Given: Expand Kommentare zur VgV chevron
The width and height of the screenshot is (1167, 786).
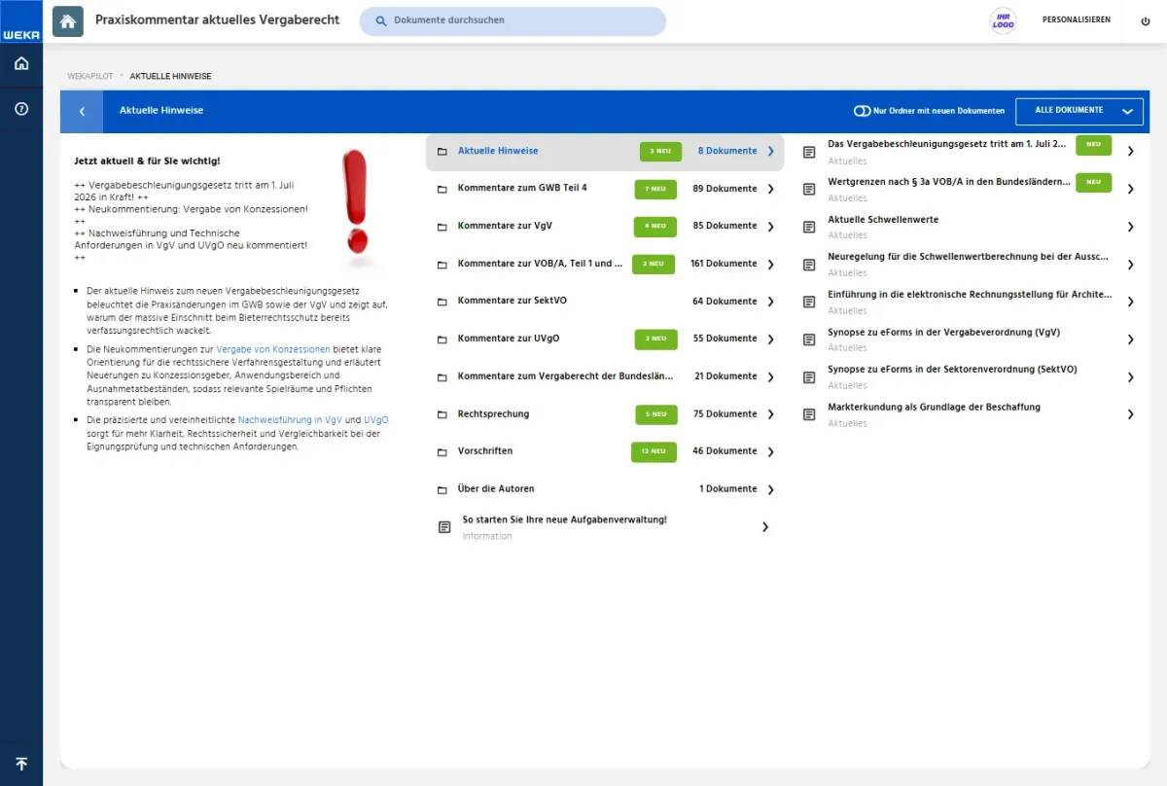Looking at the screenshot, I should tap(770, 227).
